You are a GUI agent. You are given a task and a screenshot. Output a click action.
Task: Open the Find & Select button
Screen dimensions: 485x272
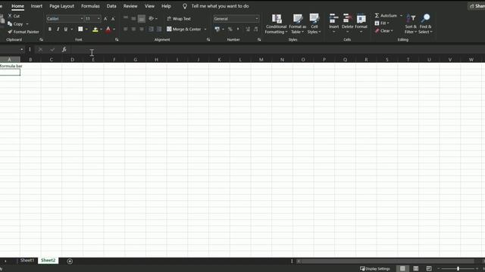(426, 23)
